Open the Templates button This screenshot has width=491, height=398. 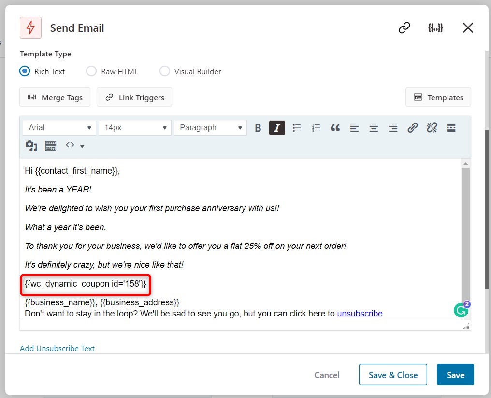(438, 97)
